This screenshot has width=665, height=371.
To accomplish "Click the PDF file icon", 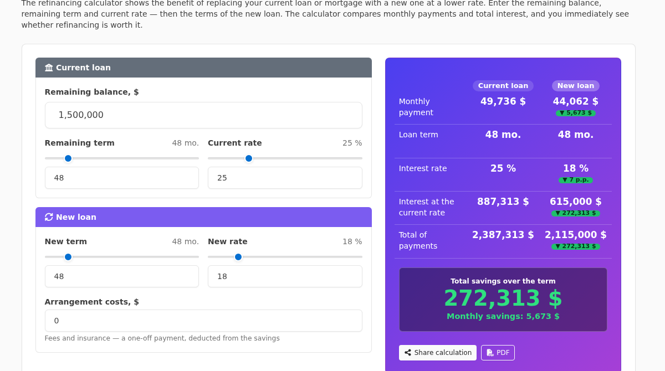I will (490, 353).
